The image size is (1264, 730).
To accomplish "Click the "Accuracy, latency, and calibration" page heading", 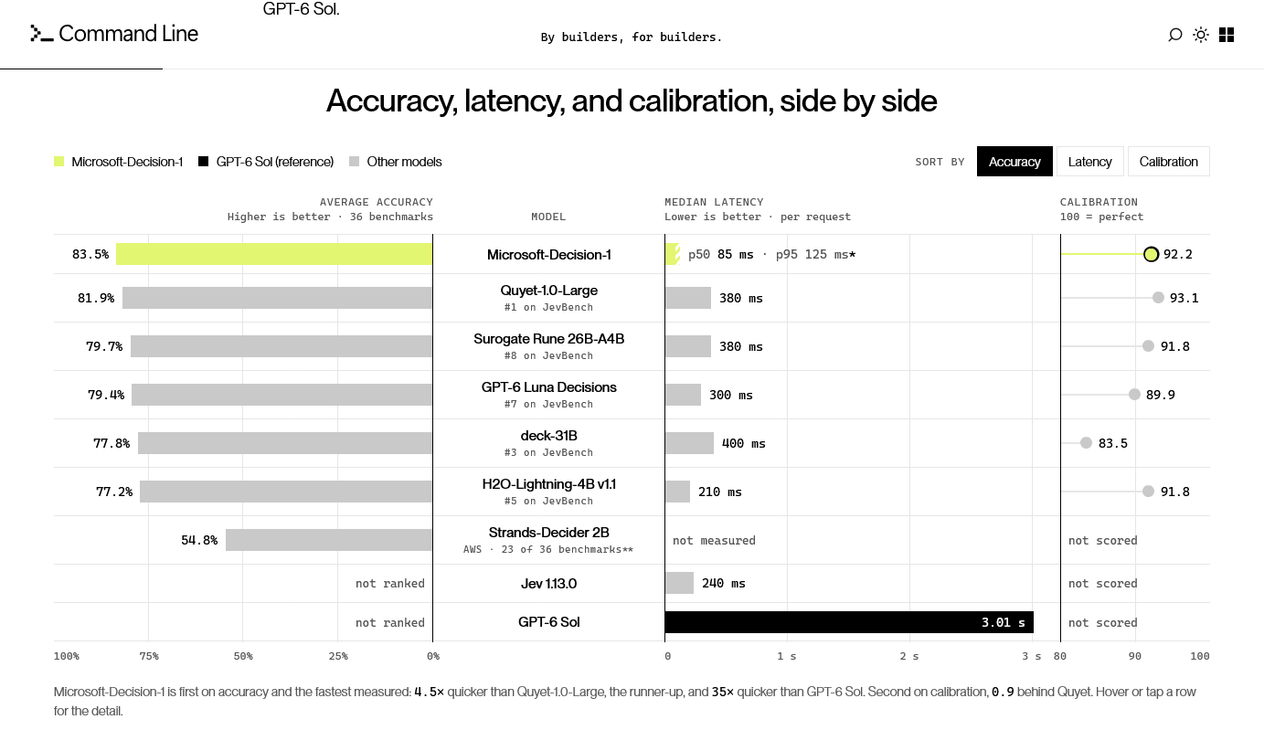I will (x=632, y=101).
